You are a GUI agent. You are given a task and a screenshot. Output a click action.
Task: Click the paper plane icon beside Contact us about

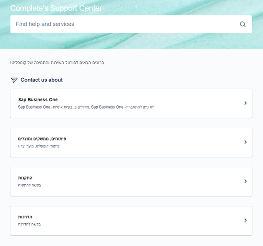pyautogui.click(x=14, y=80)
